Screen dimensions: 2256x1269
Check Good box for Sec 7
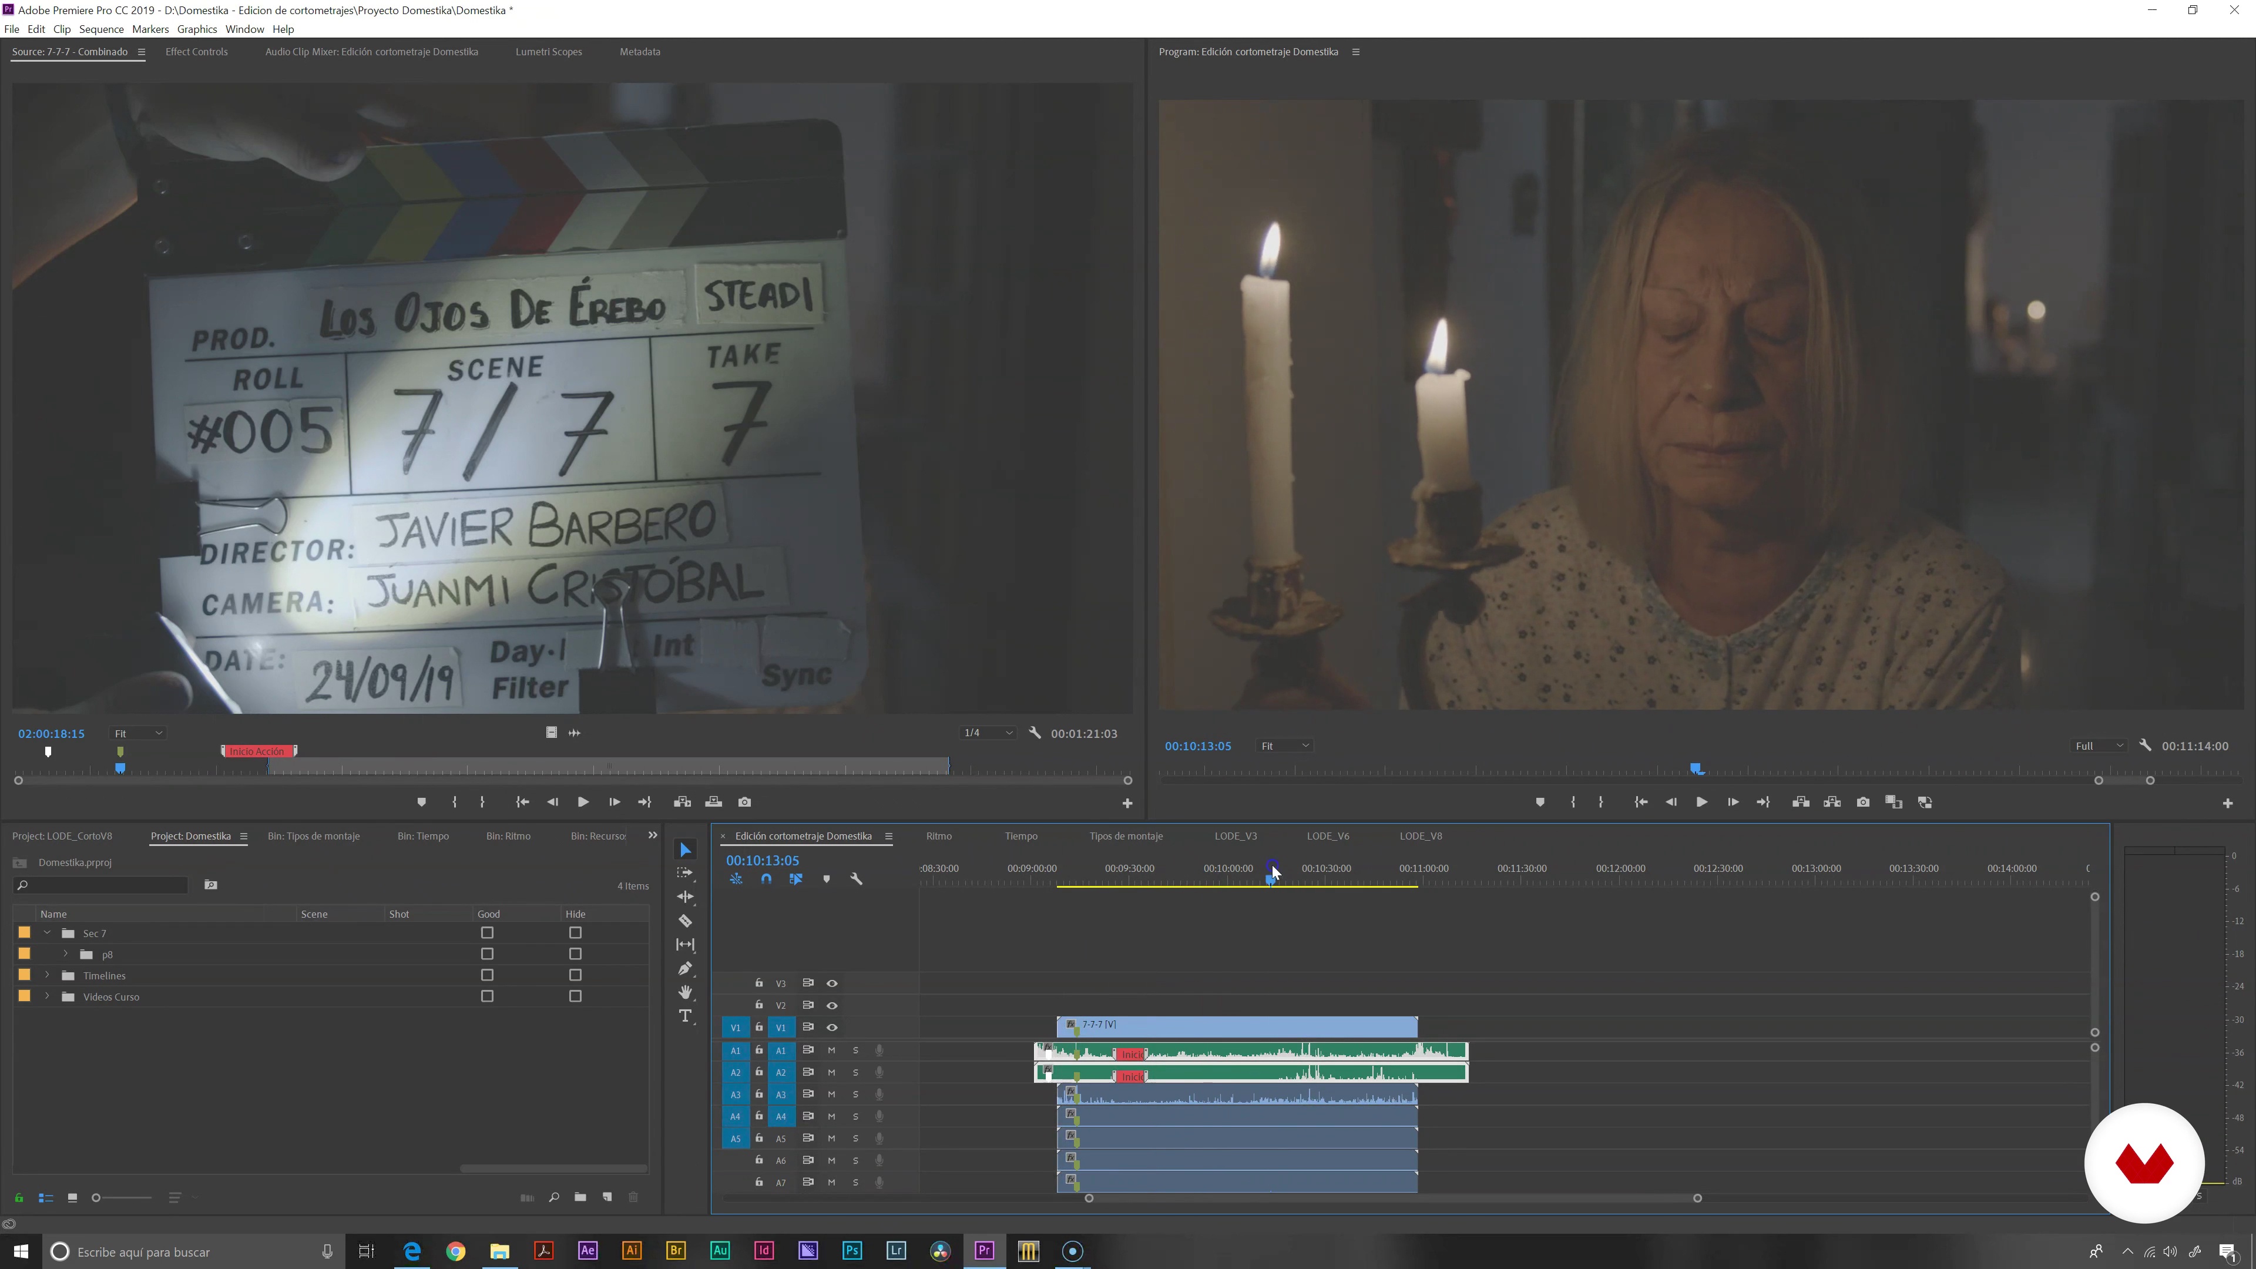(487, 933)
